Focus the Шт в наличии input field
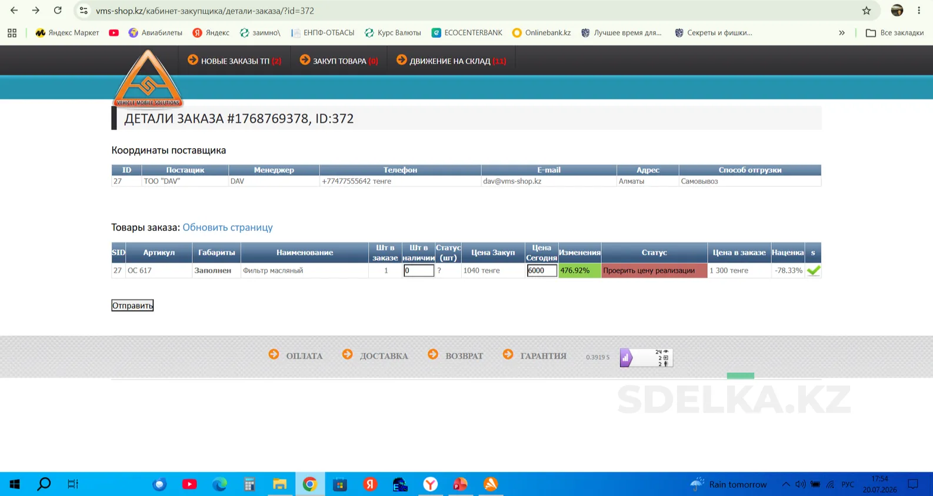 (419, 270)
